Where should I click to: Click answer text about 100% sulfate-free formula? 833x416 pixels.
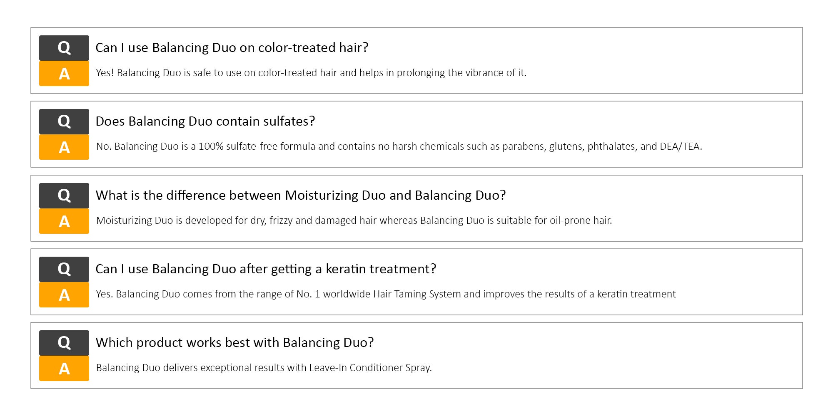coord(399,146)
